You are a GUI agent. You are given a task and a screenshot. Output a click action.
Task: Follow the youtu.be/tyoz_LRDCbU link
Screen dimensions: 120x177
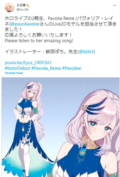coord(28,63)
